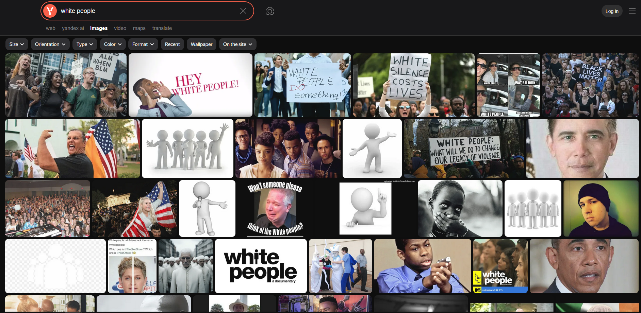The height and width of the screenshot is (313, 641).
Task: Open the transparent checkered group silhouette image
Action: (55, 266)
